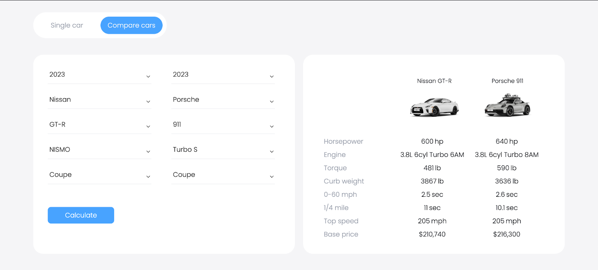Open the GT-R model dropdown
This screenshot has height=270, width=598.
(x=99, y=125)
